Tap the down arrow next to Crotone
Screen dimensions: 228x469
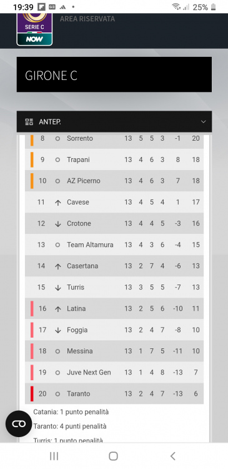pyautogui.click(x=58, y=224)
